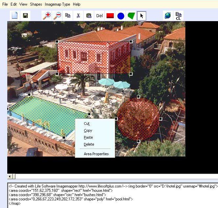Click the pool.html poly area code line
The width and height of the screenshot is (218, 208).
point(71,199)
